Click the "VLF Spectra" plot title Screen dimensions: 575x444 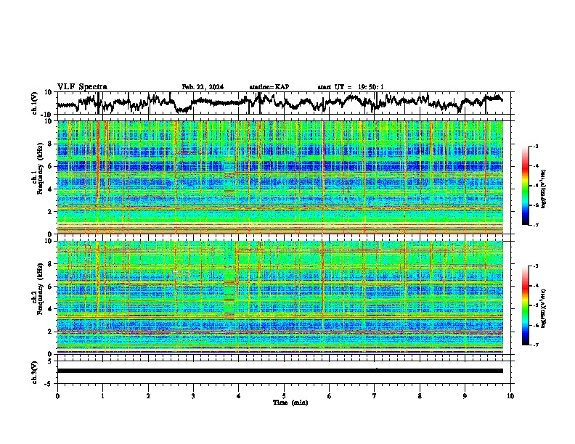click(82, 87)
